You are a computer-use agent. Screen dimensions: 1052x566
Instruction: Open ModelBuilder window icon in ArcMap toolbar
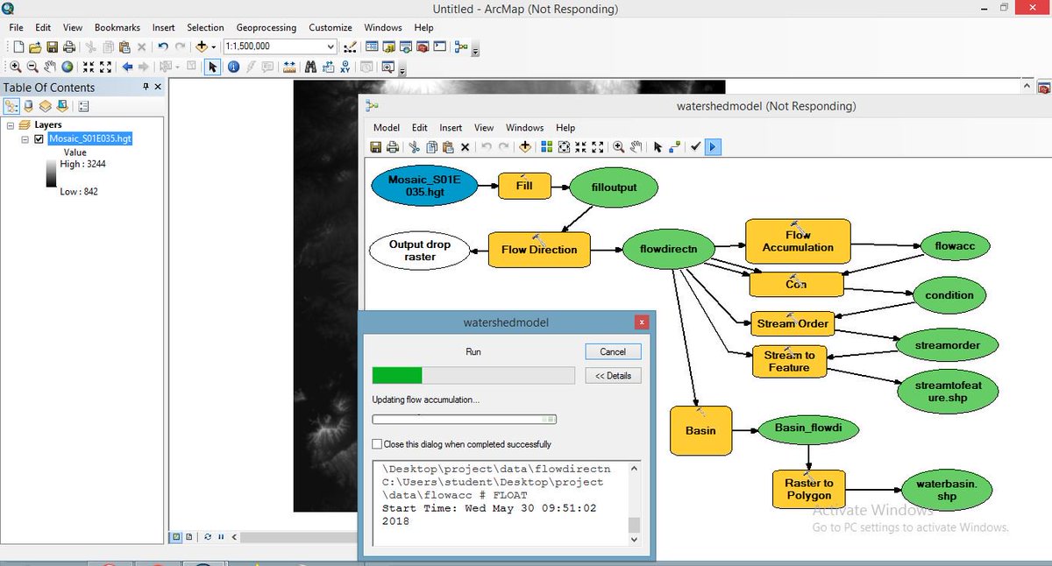(461, 46)
